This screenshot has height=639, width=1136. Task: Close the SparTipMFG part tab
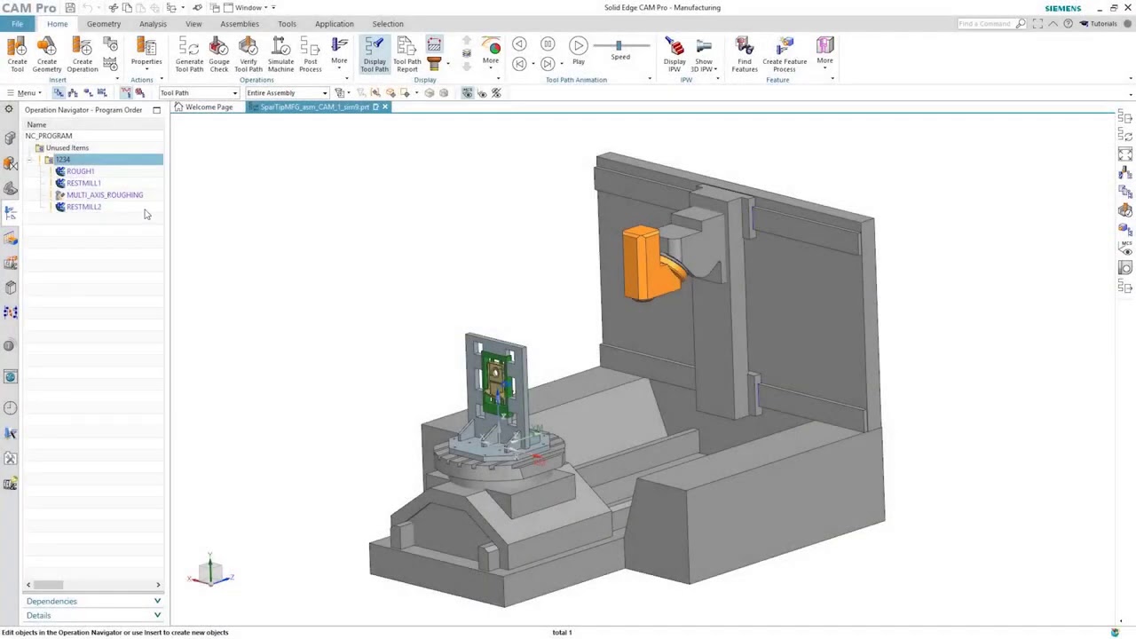click(x=384, y=107)
